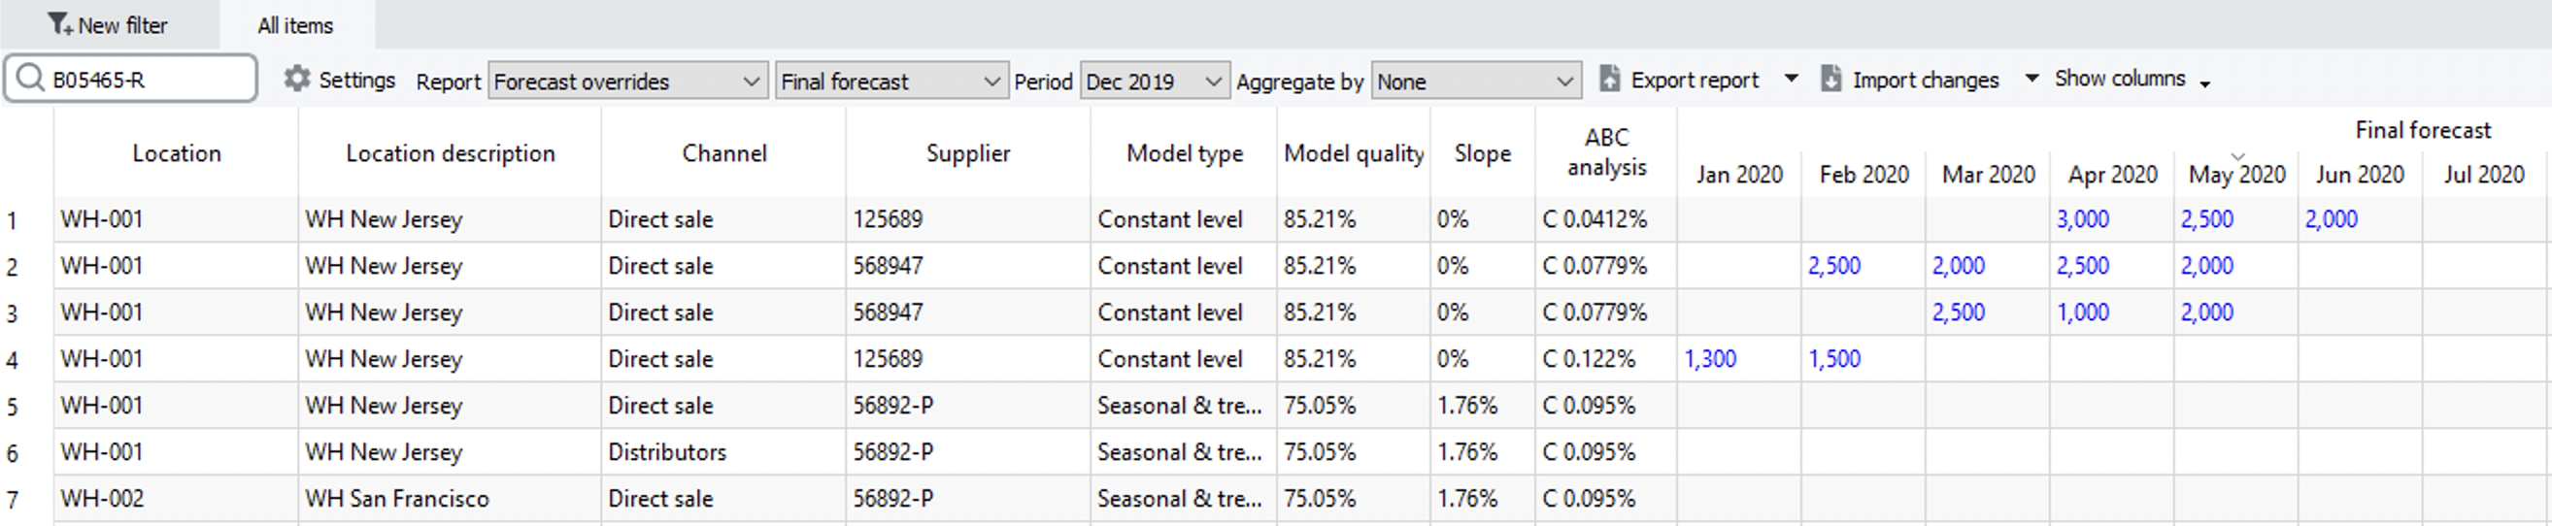Click the New filter funnel icon
Image resolution: width=2552 pixels, height=526 pixels.
coord(59,23)
